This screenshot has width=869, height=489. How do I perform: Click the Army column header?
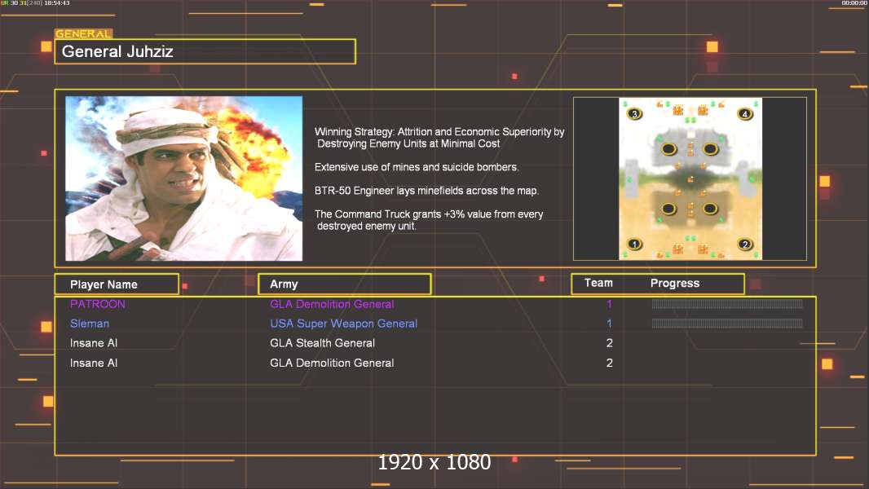pos(345,284)
